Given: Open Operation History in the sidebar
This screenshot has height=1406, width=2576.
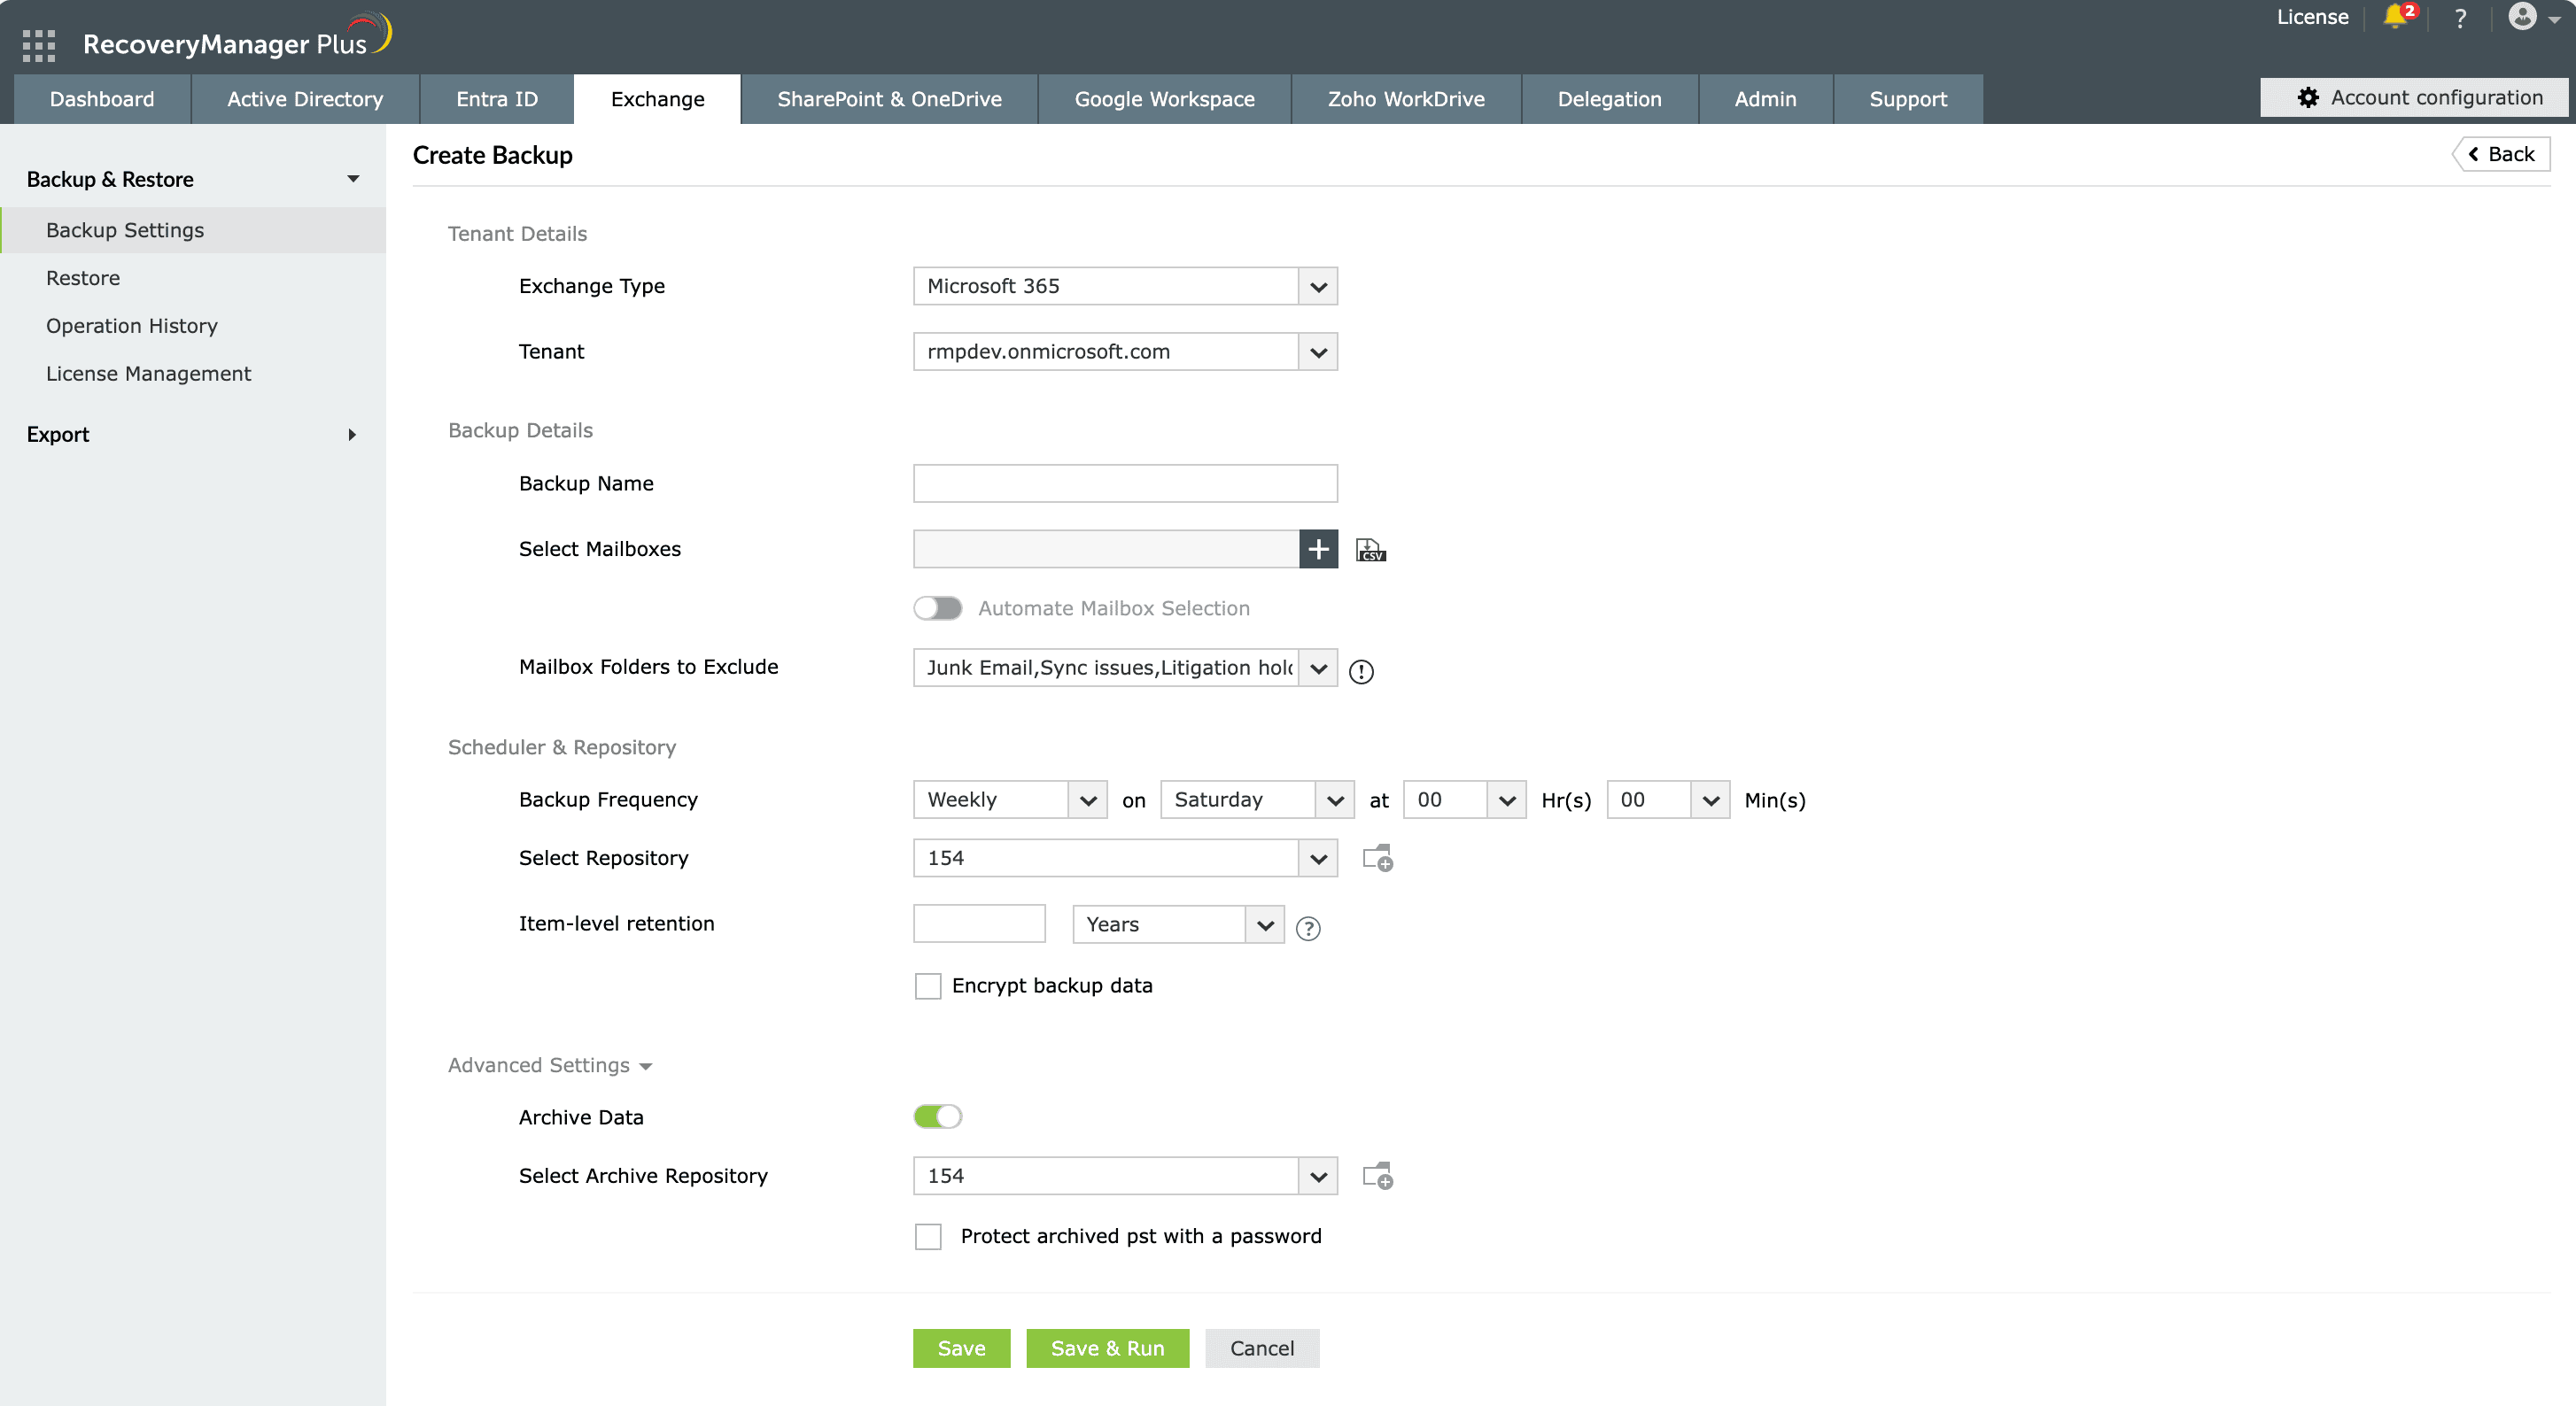Looking at the screenshot, I should click(x=131, y=326).
